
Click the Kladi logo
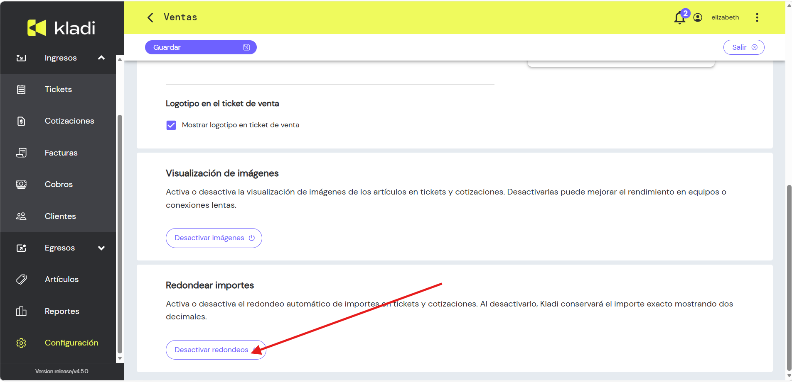coord(61,28)
